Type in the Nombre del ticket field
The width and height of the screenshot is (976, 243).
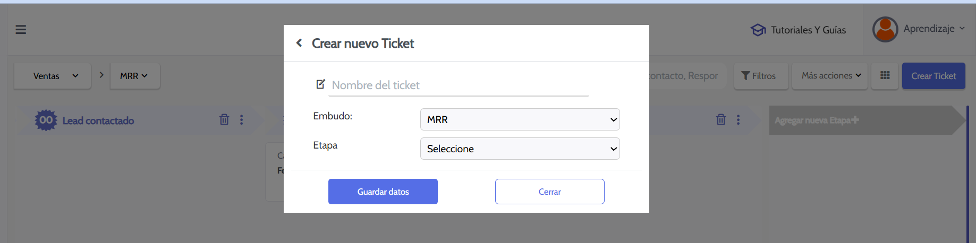459,85
